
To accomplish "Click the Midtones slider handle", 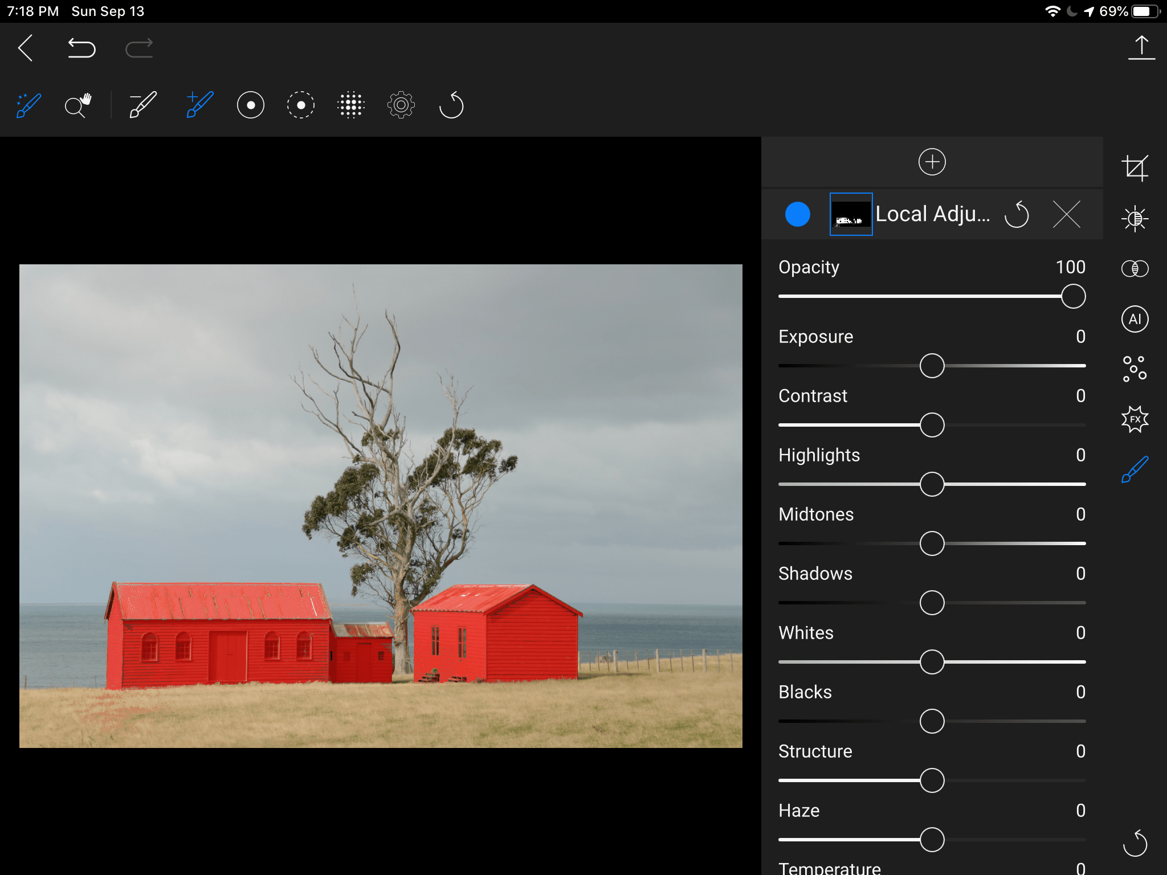I will [x=932, y=543].
